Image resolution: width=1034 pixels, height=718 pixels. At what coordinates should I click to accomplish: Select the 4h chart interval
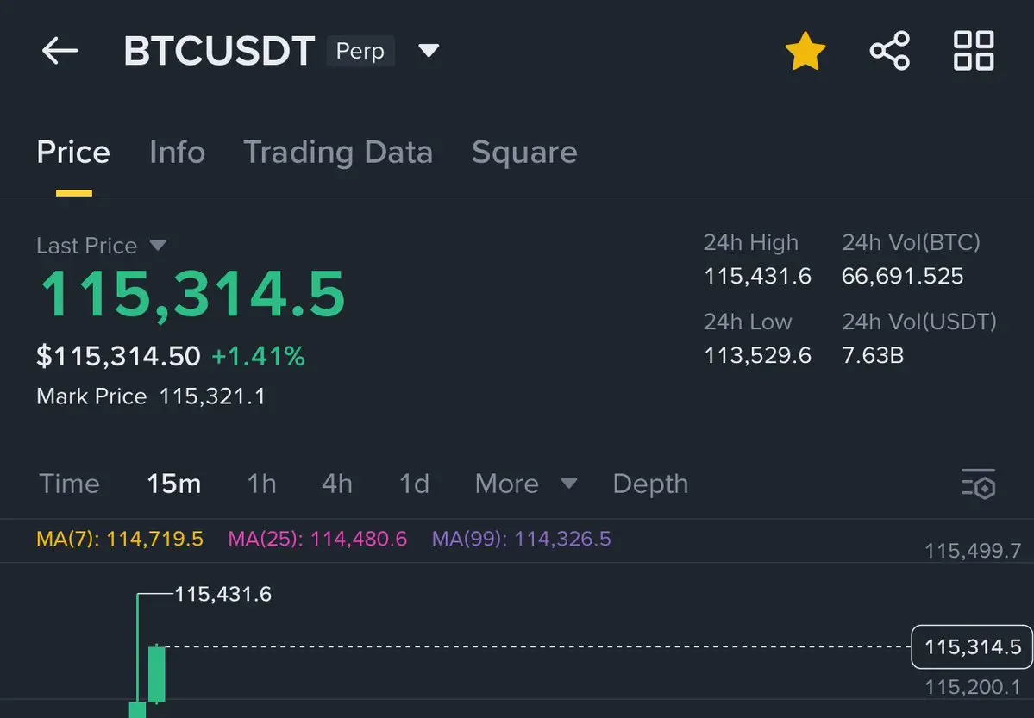pyautogui.click(x=337, y=484)
